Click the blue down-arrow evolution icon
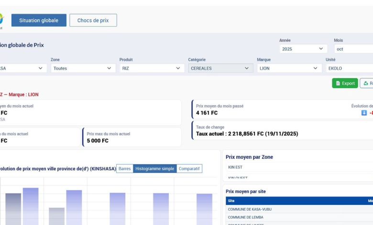The width and height of the screenshot is (373, 225). [364, 113]
